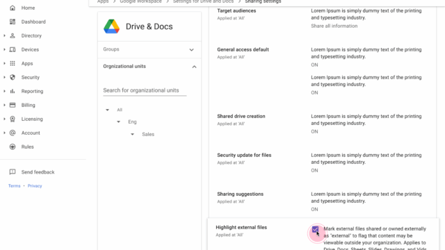Open Licensing in the sidebar
This screenshot has width=445, height=250.
point(32,119)
